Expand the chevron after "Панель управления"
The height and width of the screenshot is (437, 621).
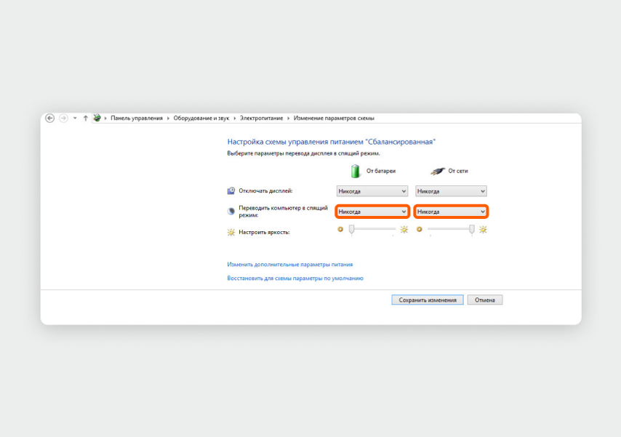[x=168, y=118]
